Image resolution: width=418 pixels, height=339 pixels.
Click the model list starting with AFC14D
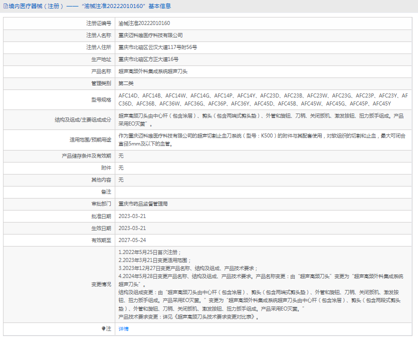pos(263,99)
